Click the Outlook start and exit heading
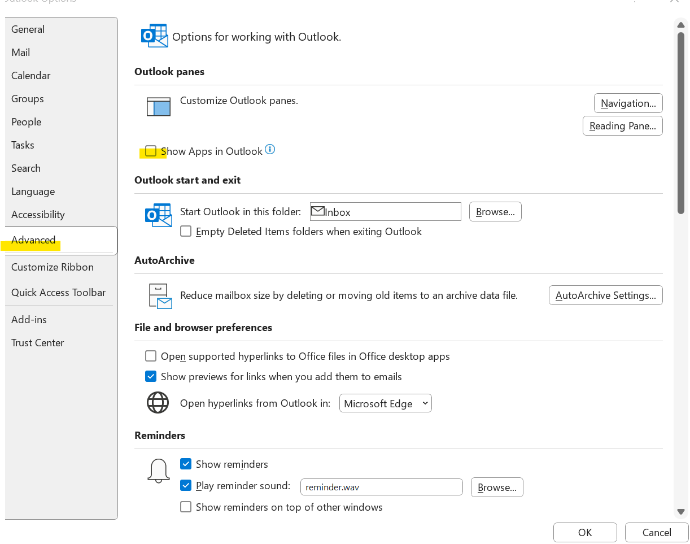The image size is (690, 544). click(x=187, y=180)
